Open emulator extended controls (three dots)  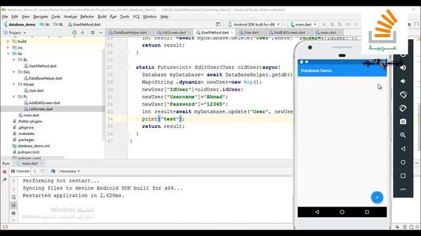tap(403, 189)
